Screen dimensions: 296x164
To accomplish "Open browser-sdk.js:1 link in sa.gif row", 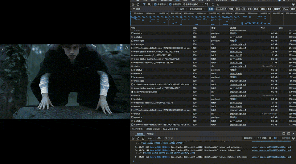I will pyautogui.click(x=238, y=92).
